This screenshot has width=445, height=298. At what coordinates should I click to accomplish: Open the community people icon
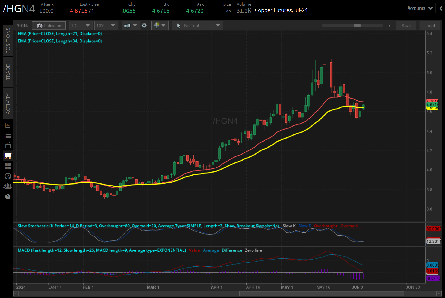click(x=8, y=186)
